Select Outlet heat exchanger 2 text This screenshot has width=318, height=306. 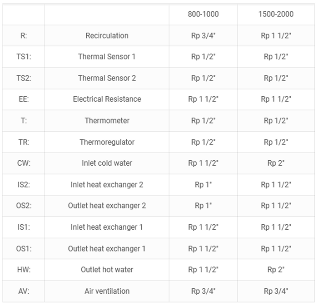107,206
